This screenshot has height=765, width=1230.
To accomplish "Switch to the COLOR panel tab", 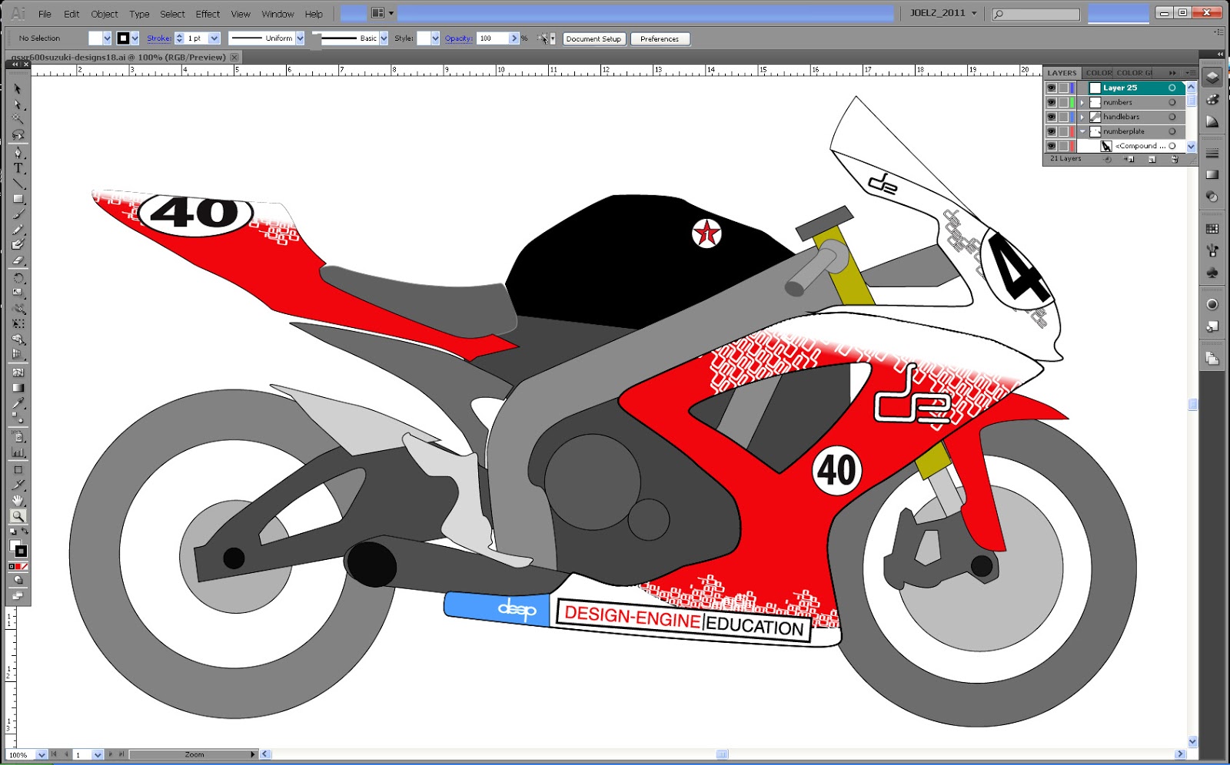I will pos(1099,73).
